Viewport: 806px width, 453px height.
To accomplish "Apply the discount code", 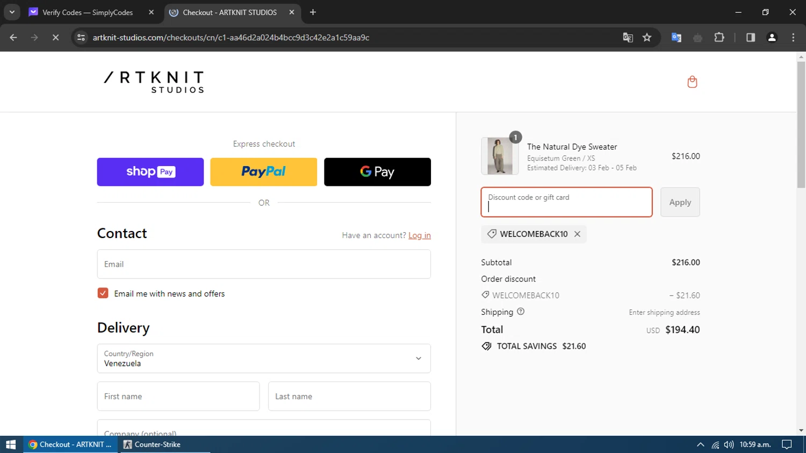I will click(680, 202).
